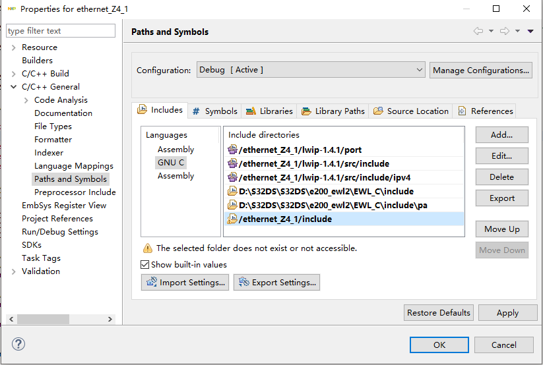Expand the Code Analysis node
543x365 pixels.
[26, 100]
